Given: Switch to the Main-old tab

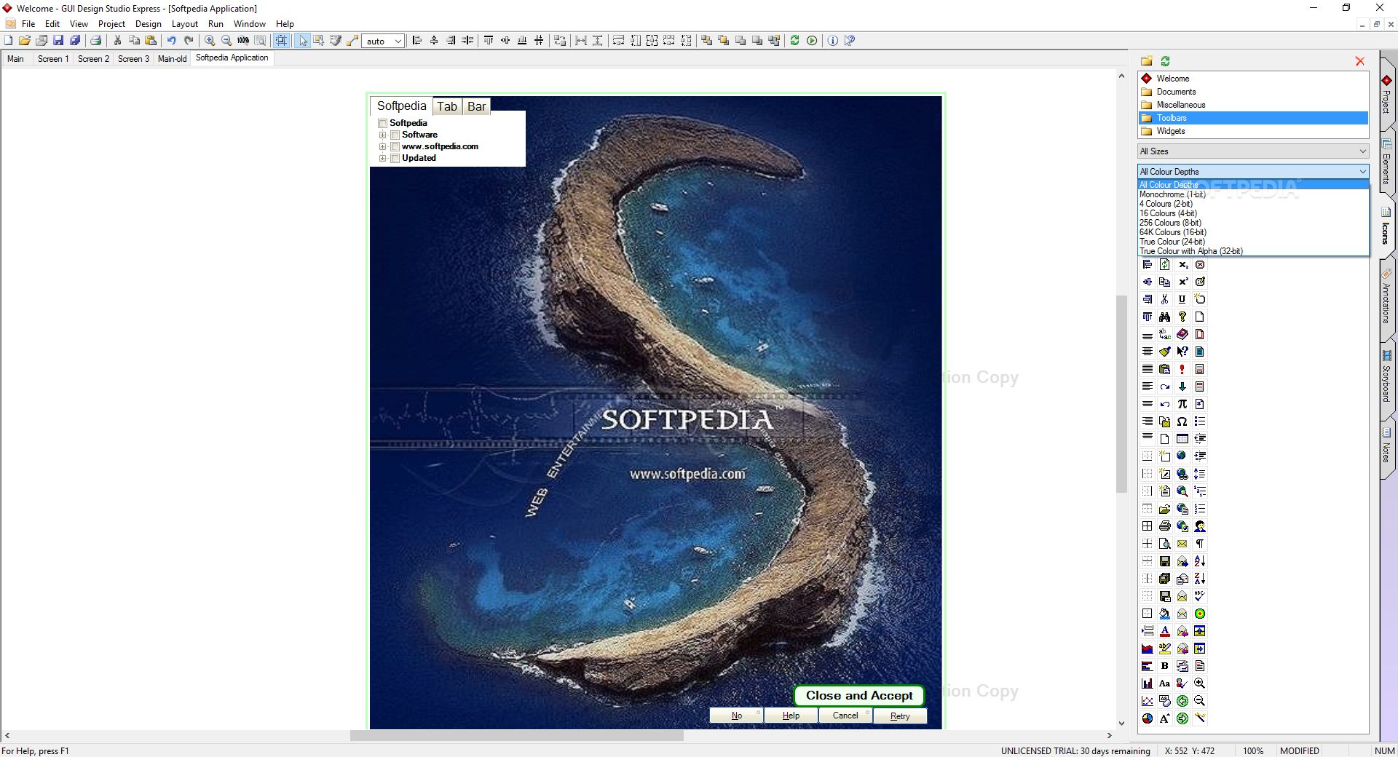Looking at the screenshot, I should pos(173,59).
